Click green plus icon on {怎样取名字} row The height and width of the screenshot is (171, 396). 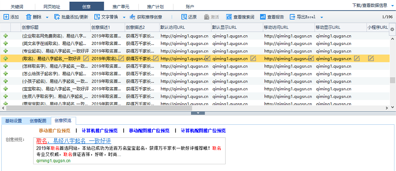tap(5, 66)
